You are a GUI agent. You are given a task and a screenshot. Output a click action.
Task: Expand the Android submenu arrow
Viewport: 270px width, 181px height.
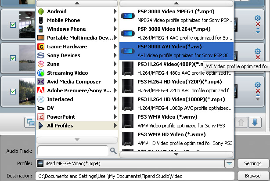115,11
